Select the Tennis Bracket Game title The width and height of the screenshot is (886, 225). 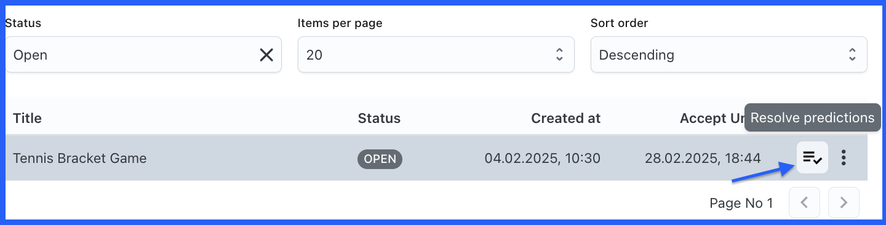(x=80, y=158)
